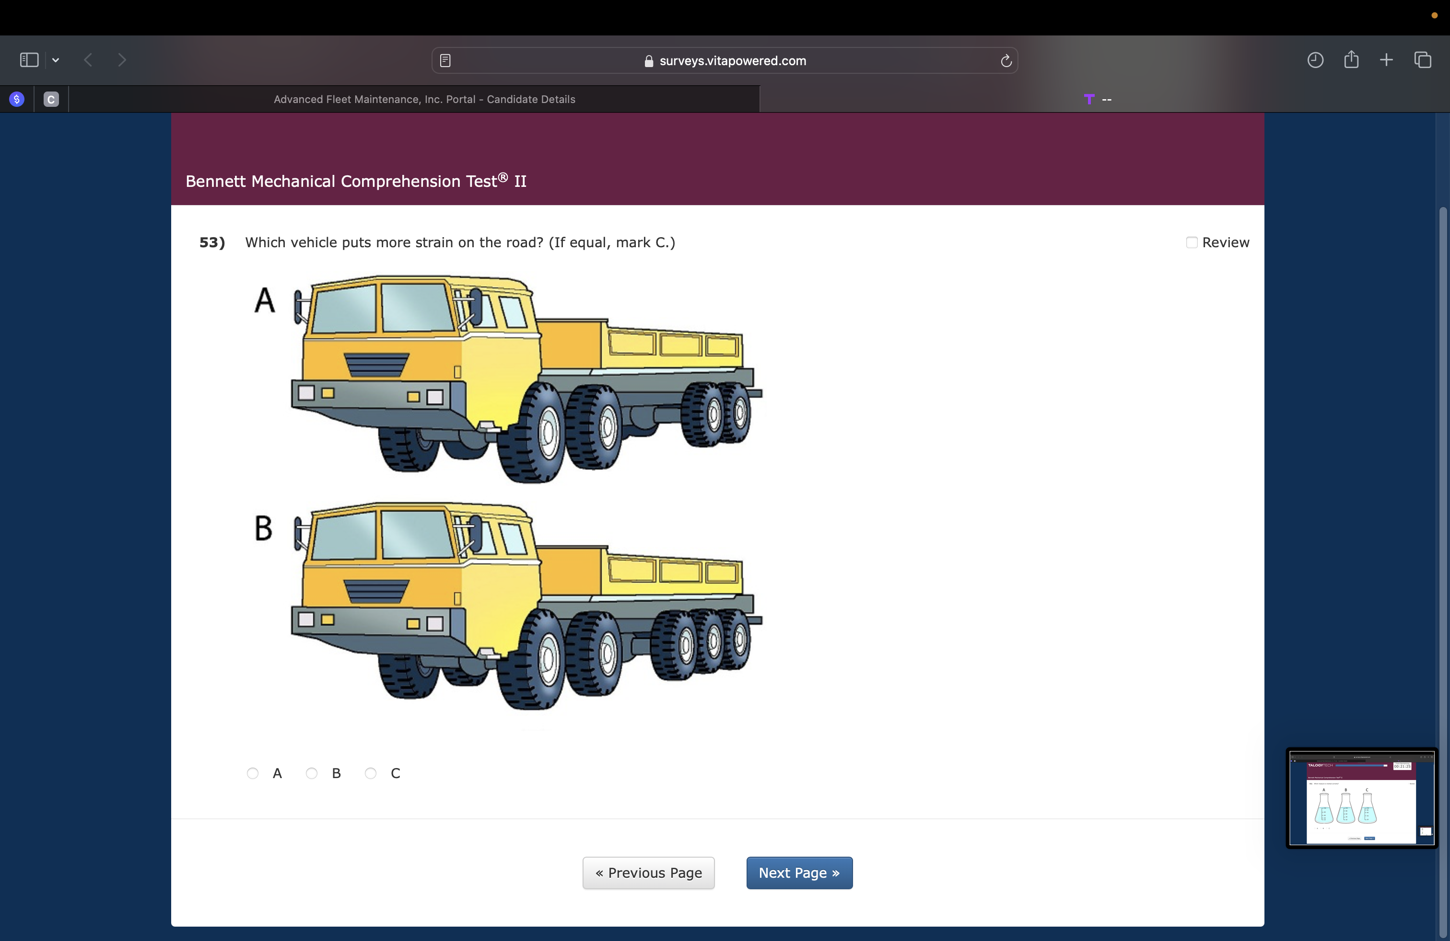Open the pinned purple dollar tab

pos(17,99)
